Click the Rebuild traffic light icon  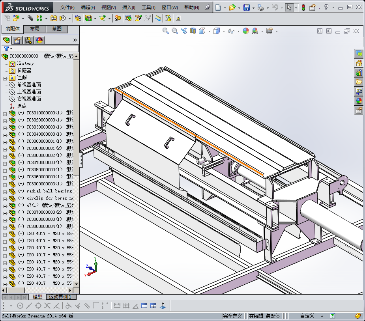[x=303, y=7]
